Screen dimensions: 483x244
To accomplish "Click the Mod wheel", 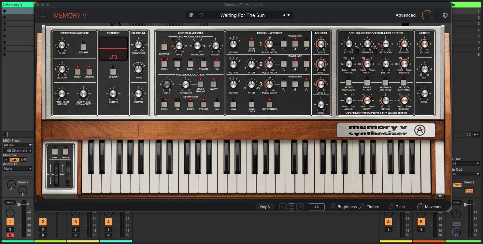I will (68, 174).
